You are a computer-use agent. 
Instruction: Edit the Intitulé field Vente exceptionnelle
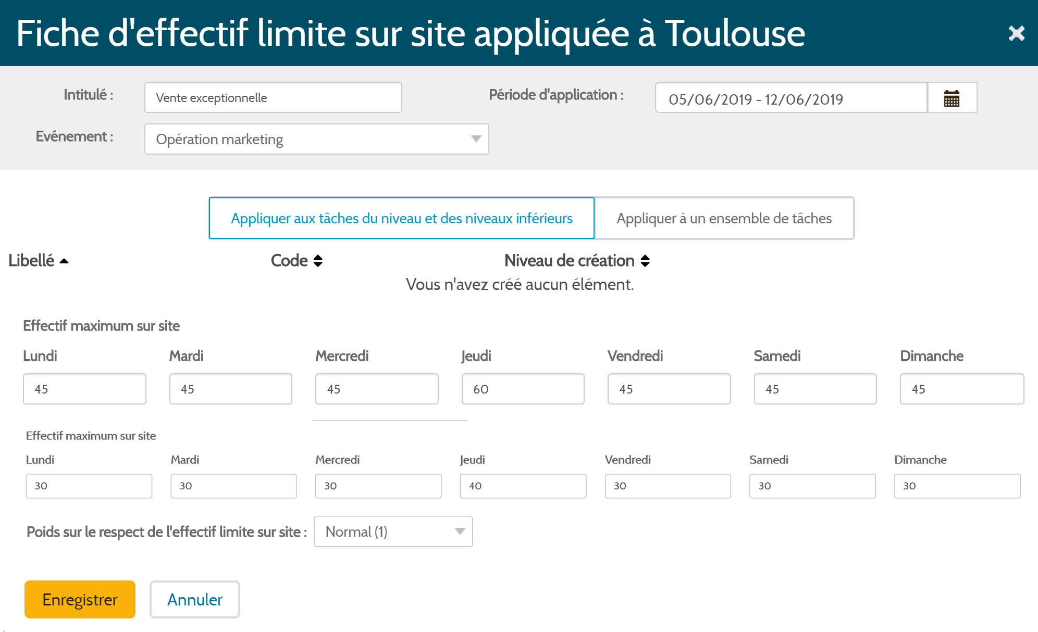pyautogui.click(x=273, y=97)
